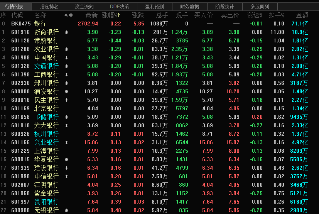Click the star marker beside 浙商银行
The image size is (319, 214).
pyautogui.click(x=66, y=32)
